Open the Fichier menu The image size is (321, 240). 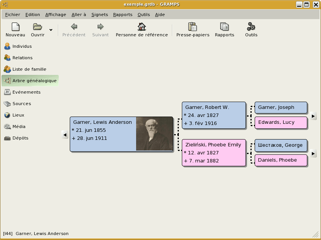click(13, 15)
